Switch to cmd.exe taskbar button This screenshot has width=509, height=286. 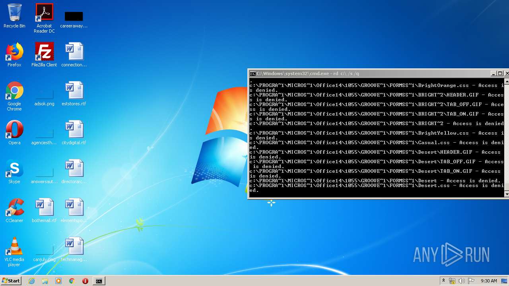tap(99, 281)
